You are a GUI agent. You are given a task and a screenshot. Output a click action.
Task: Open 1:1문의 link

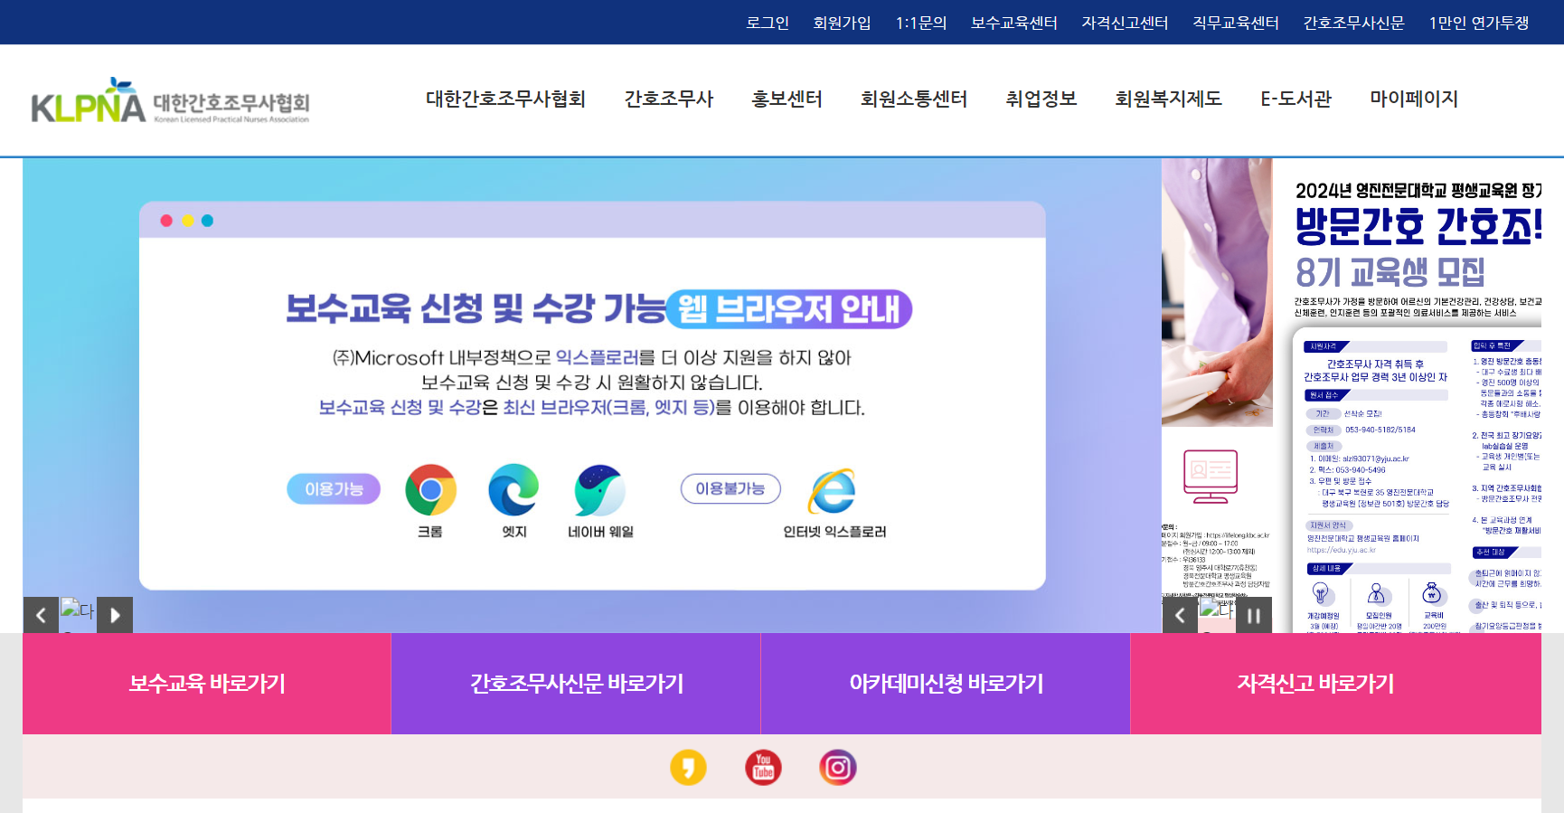[921, 23]
